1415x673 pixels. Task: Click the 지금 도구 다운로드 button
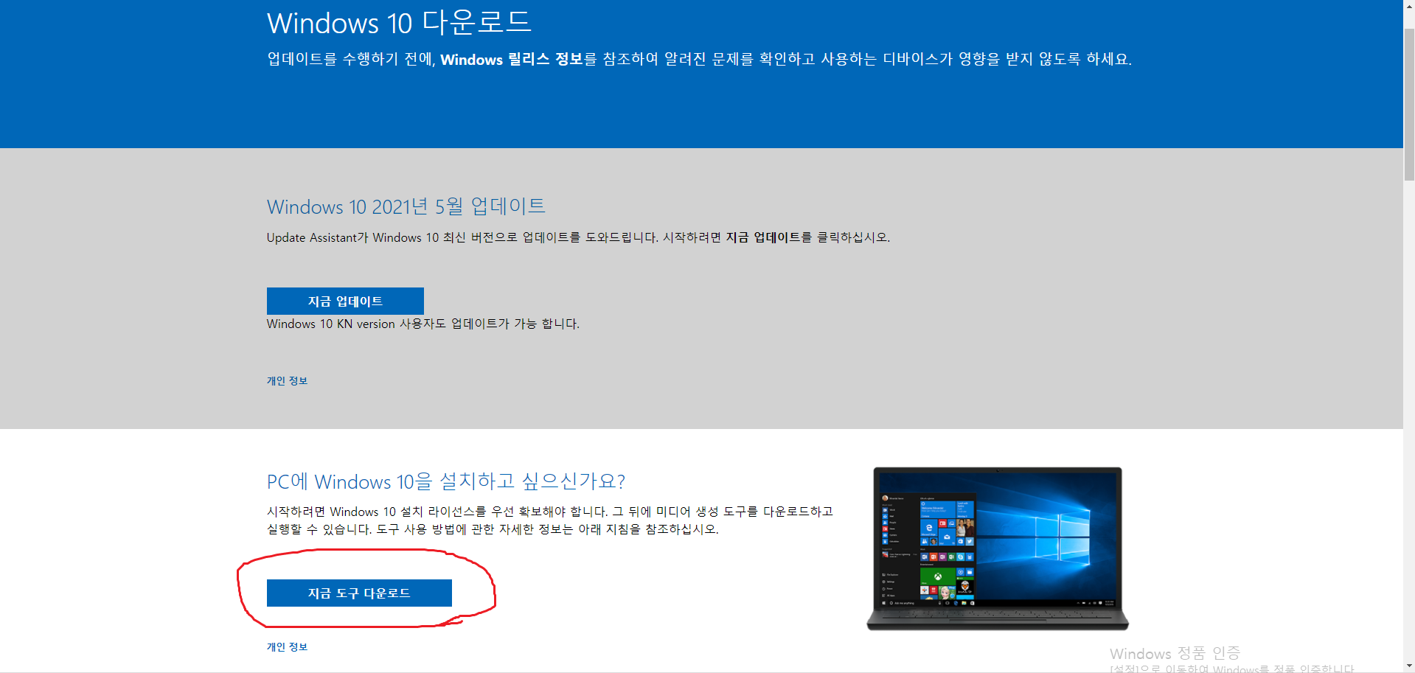point(359,593)
